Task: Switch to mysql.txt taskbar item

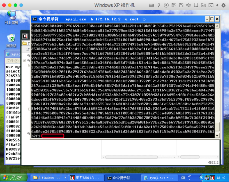Action: (x=160, y=178)
